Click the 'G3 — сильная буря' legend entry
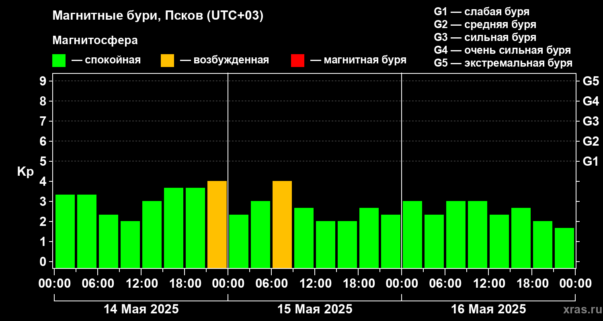 tap(485, 37)
